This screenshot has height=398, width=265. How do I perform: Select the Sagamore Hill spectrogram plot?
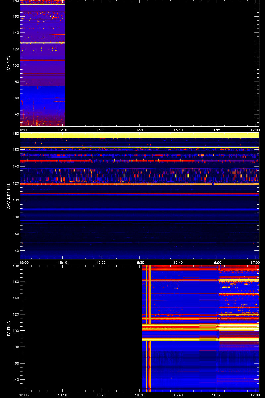[139, 196]
